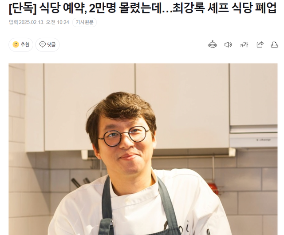Click the date 2025.02.13 text
Image resolution: width=284 pixels, height=235 pixels.
click(32, 22)
